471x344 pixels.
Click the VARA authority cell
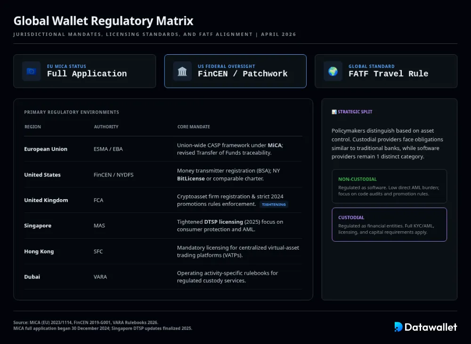pyautogui.click(x=100, y=277)
